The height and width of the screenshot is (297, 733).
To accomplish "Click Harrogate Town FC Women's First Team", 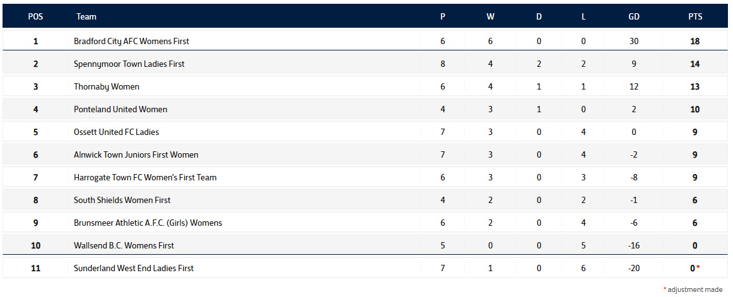I will [145, 177].
